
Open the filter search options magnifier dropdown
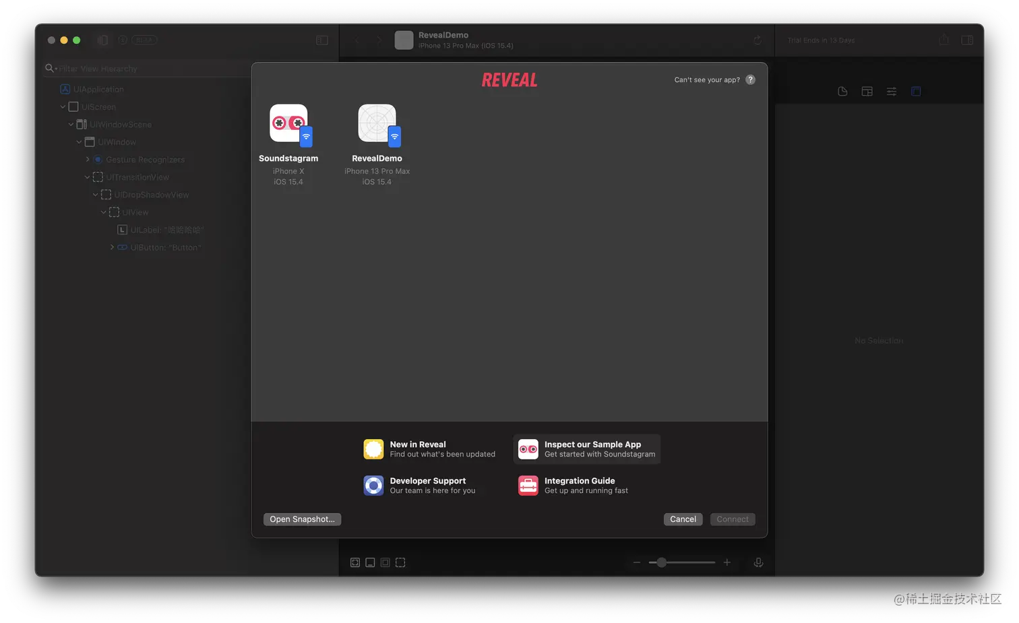51,68
